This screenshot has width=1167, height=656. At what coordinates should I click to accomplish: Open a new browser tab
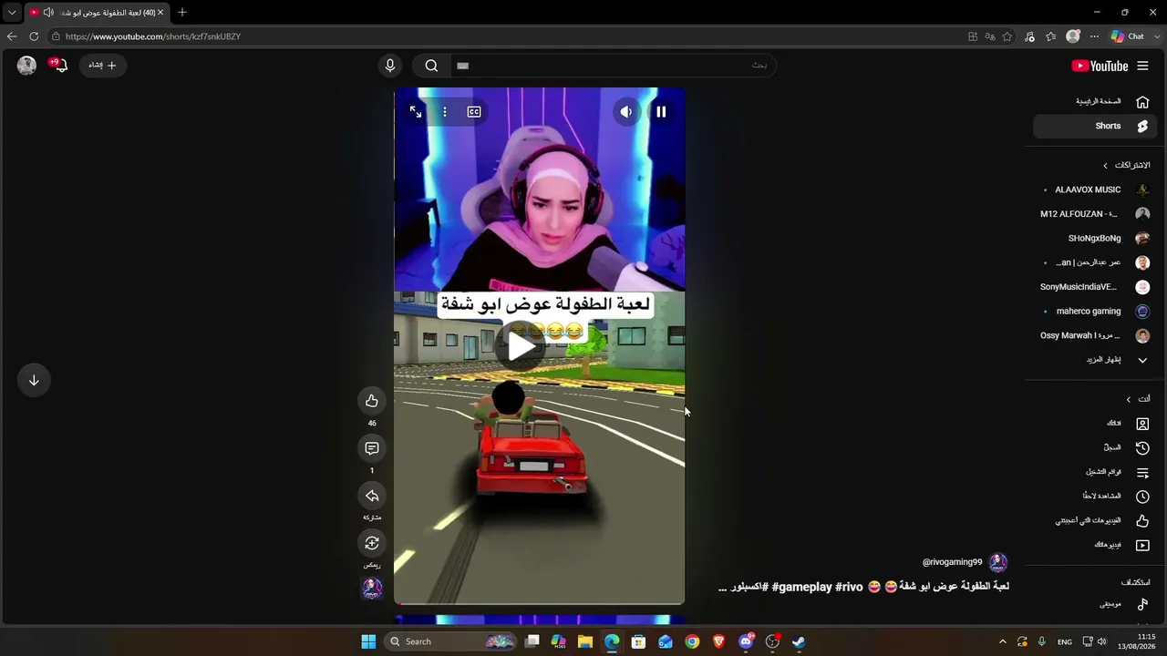pos(182,13)
